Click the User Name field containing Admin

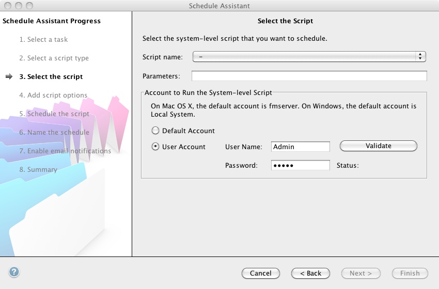pos(300,147)
